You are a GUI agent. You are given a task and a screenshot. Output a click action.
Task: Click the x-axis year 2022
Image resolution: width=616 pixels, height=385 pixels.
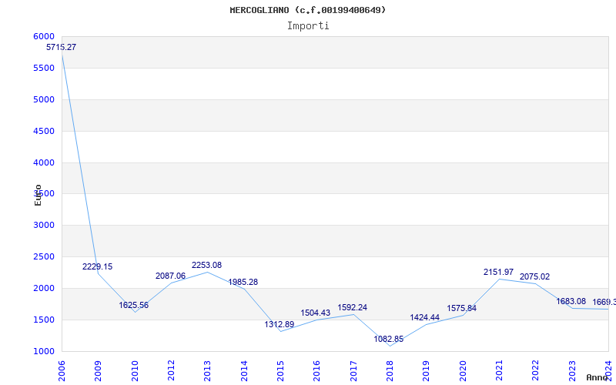(x=536, y=371)
